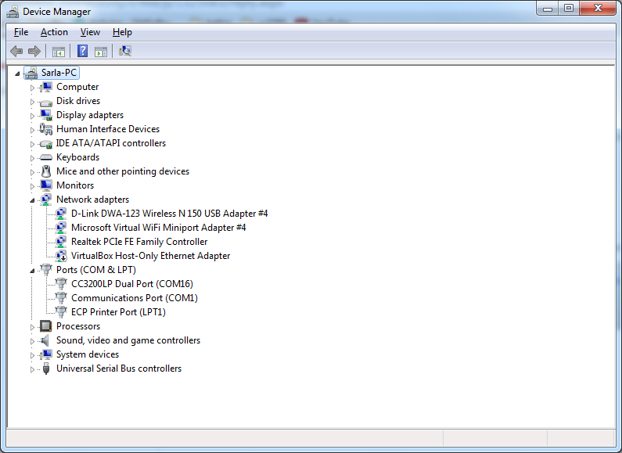
Task: Expand the Universal Serial Bus controllers category
Action: 32,369
